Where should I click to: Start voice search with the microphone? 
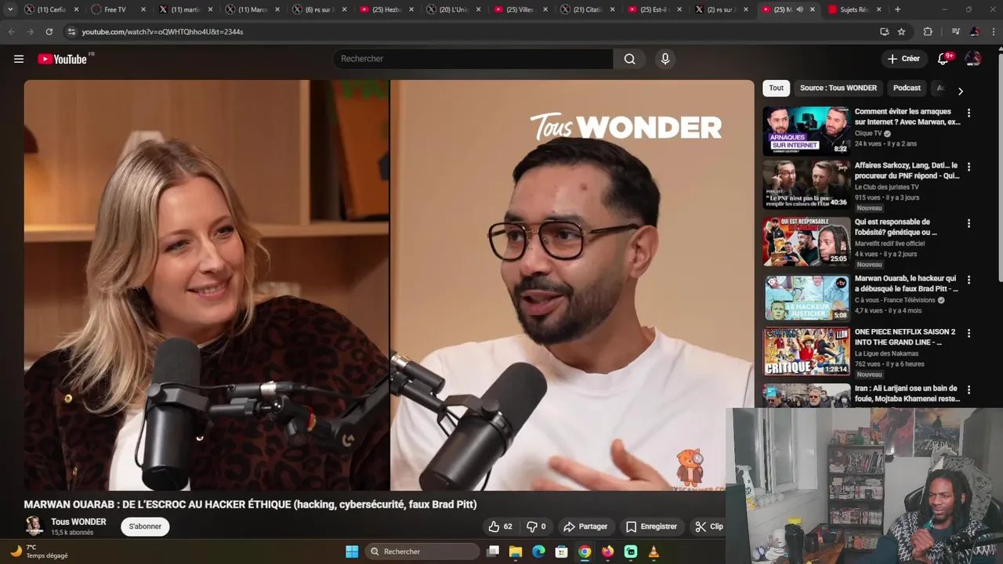(x=665, y=59)
